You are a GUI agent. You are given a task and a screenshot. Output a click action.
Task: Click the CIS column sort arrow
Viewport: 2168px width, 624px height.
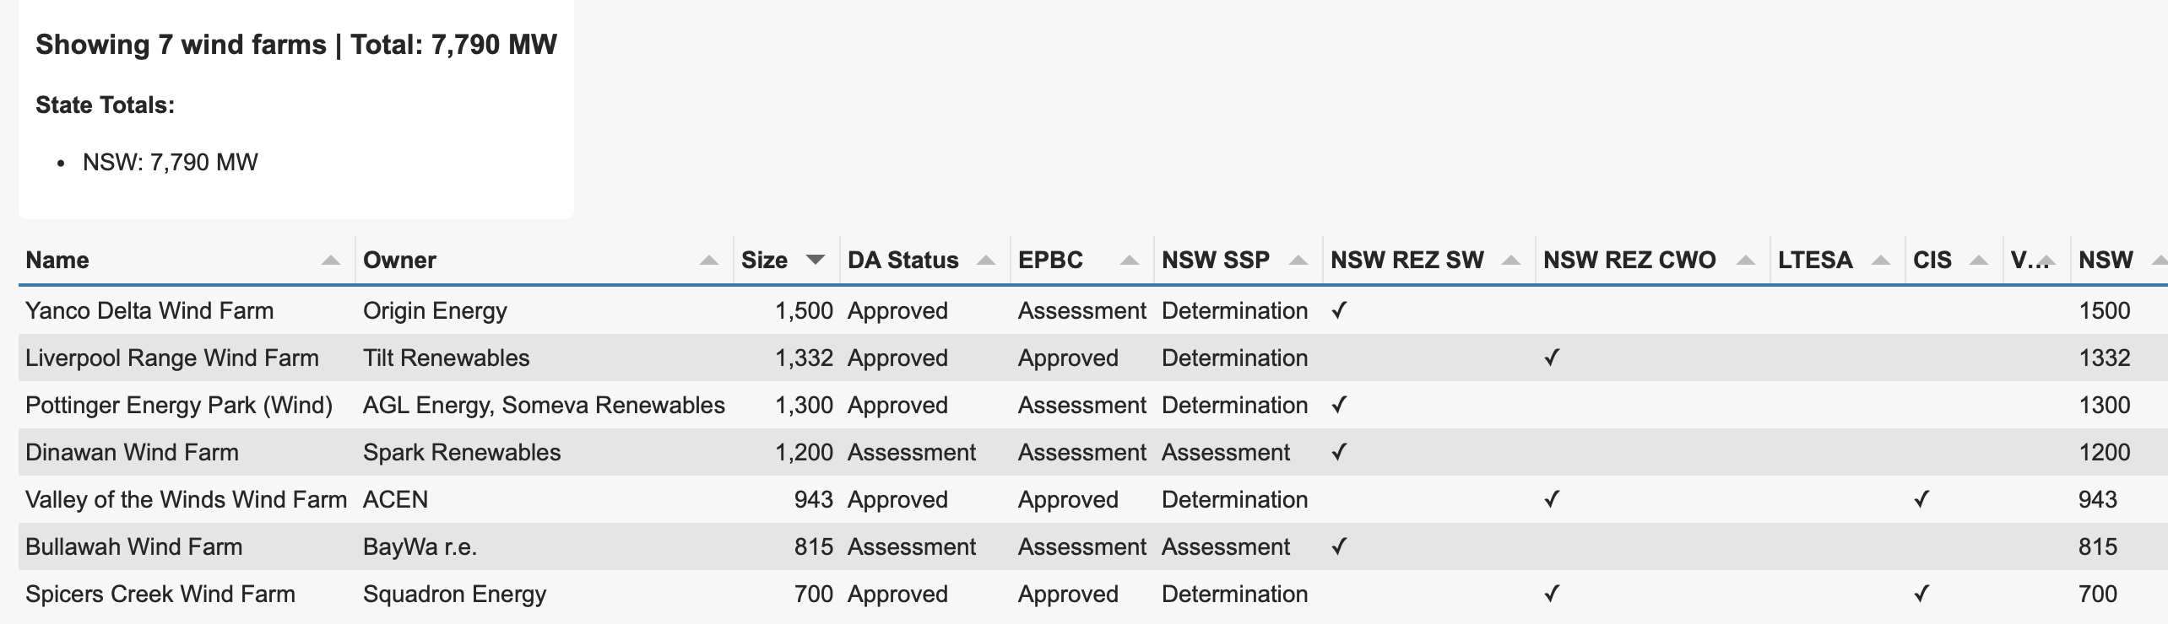pyautogui.click(x=1978, y=261)
